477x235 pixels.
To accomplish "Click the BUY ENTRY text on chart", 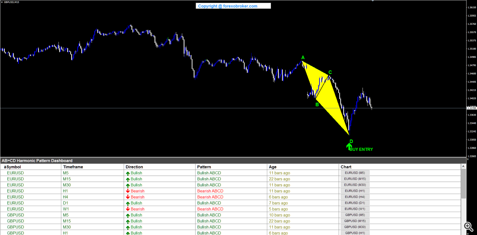I will tap(361, 149).
